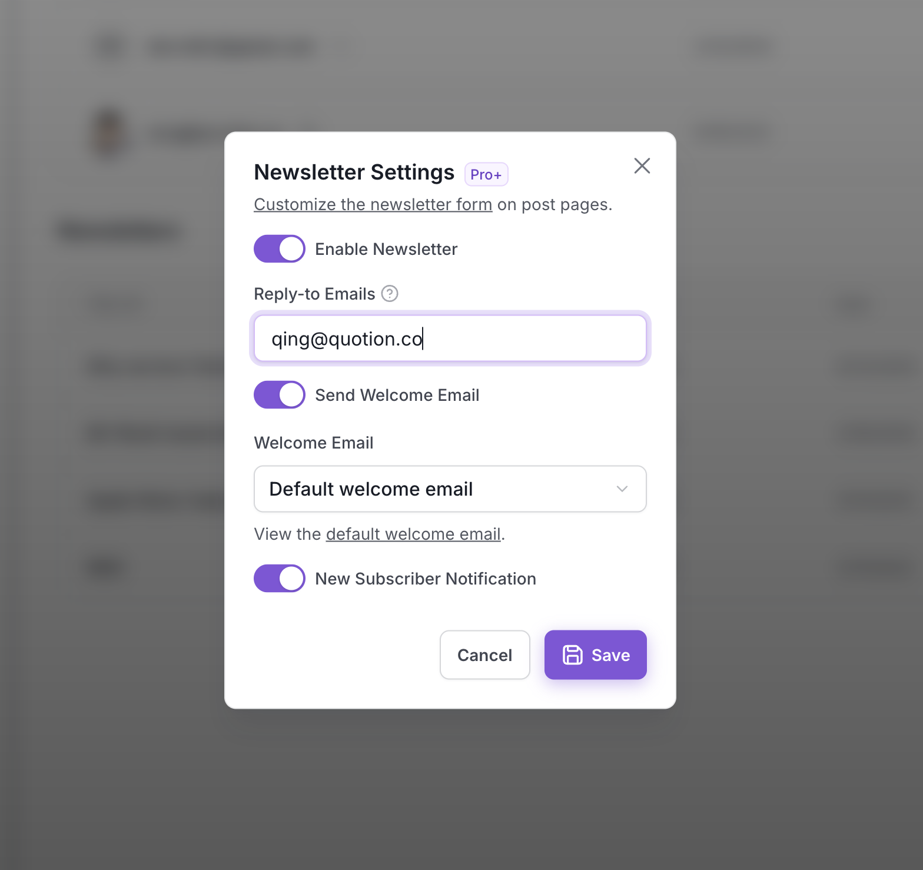Click the blurred avatar thumbnail behind dialog

(109, 132)
